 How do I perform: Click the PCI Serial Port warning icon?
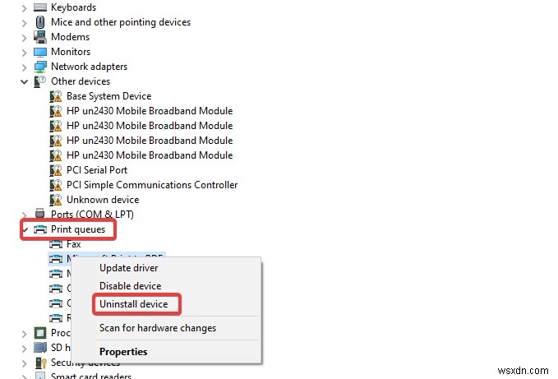coord(56,170)
